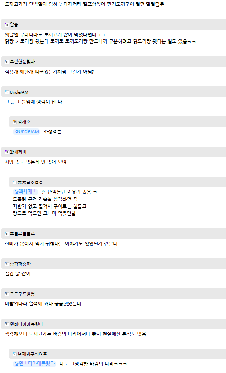Screen dimensions: 226x373
Task: Click the username 쿠르쿠르삥뽕
Action: click(22, 294)
